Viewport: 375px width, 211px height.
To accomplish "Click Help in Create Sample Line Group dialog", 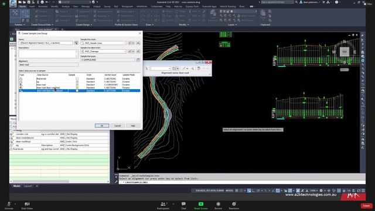I will click(x=133, y=125).
